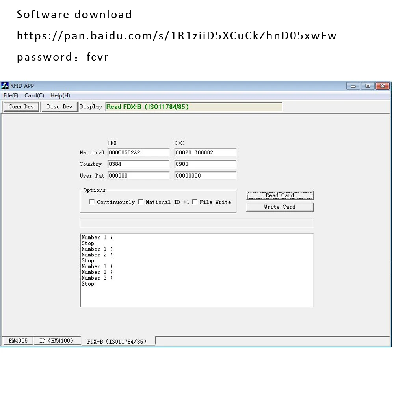
Task: Click the Read Card button
Action: click(x=280, y=195)
